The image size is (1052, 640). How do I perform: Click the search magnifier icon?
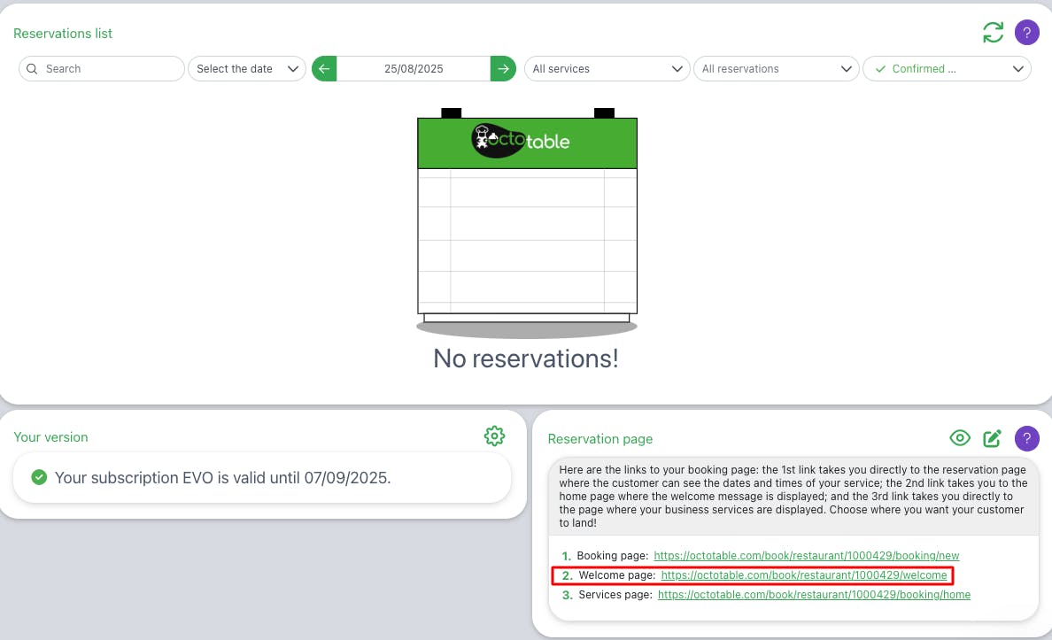pyautogui.click(x=32, y=68)
